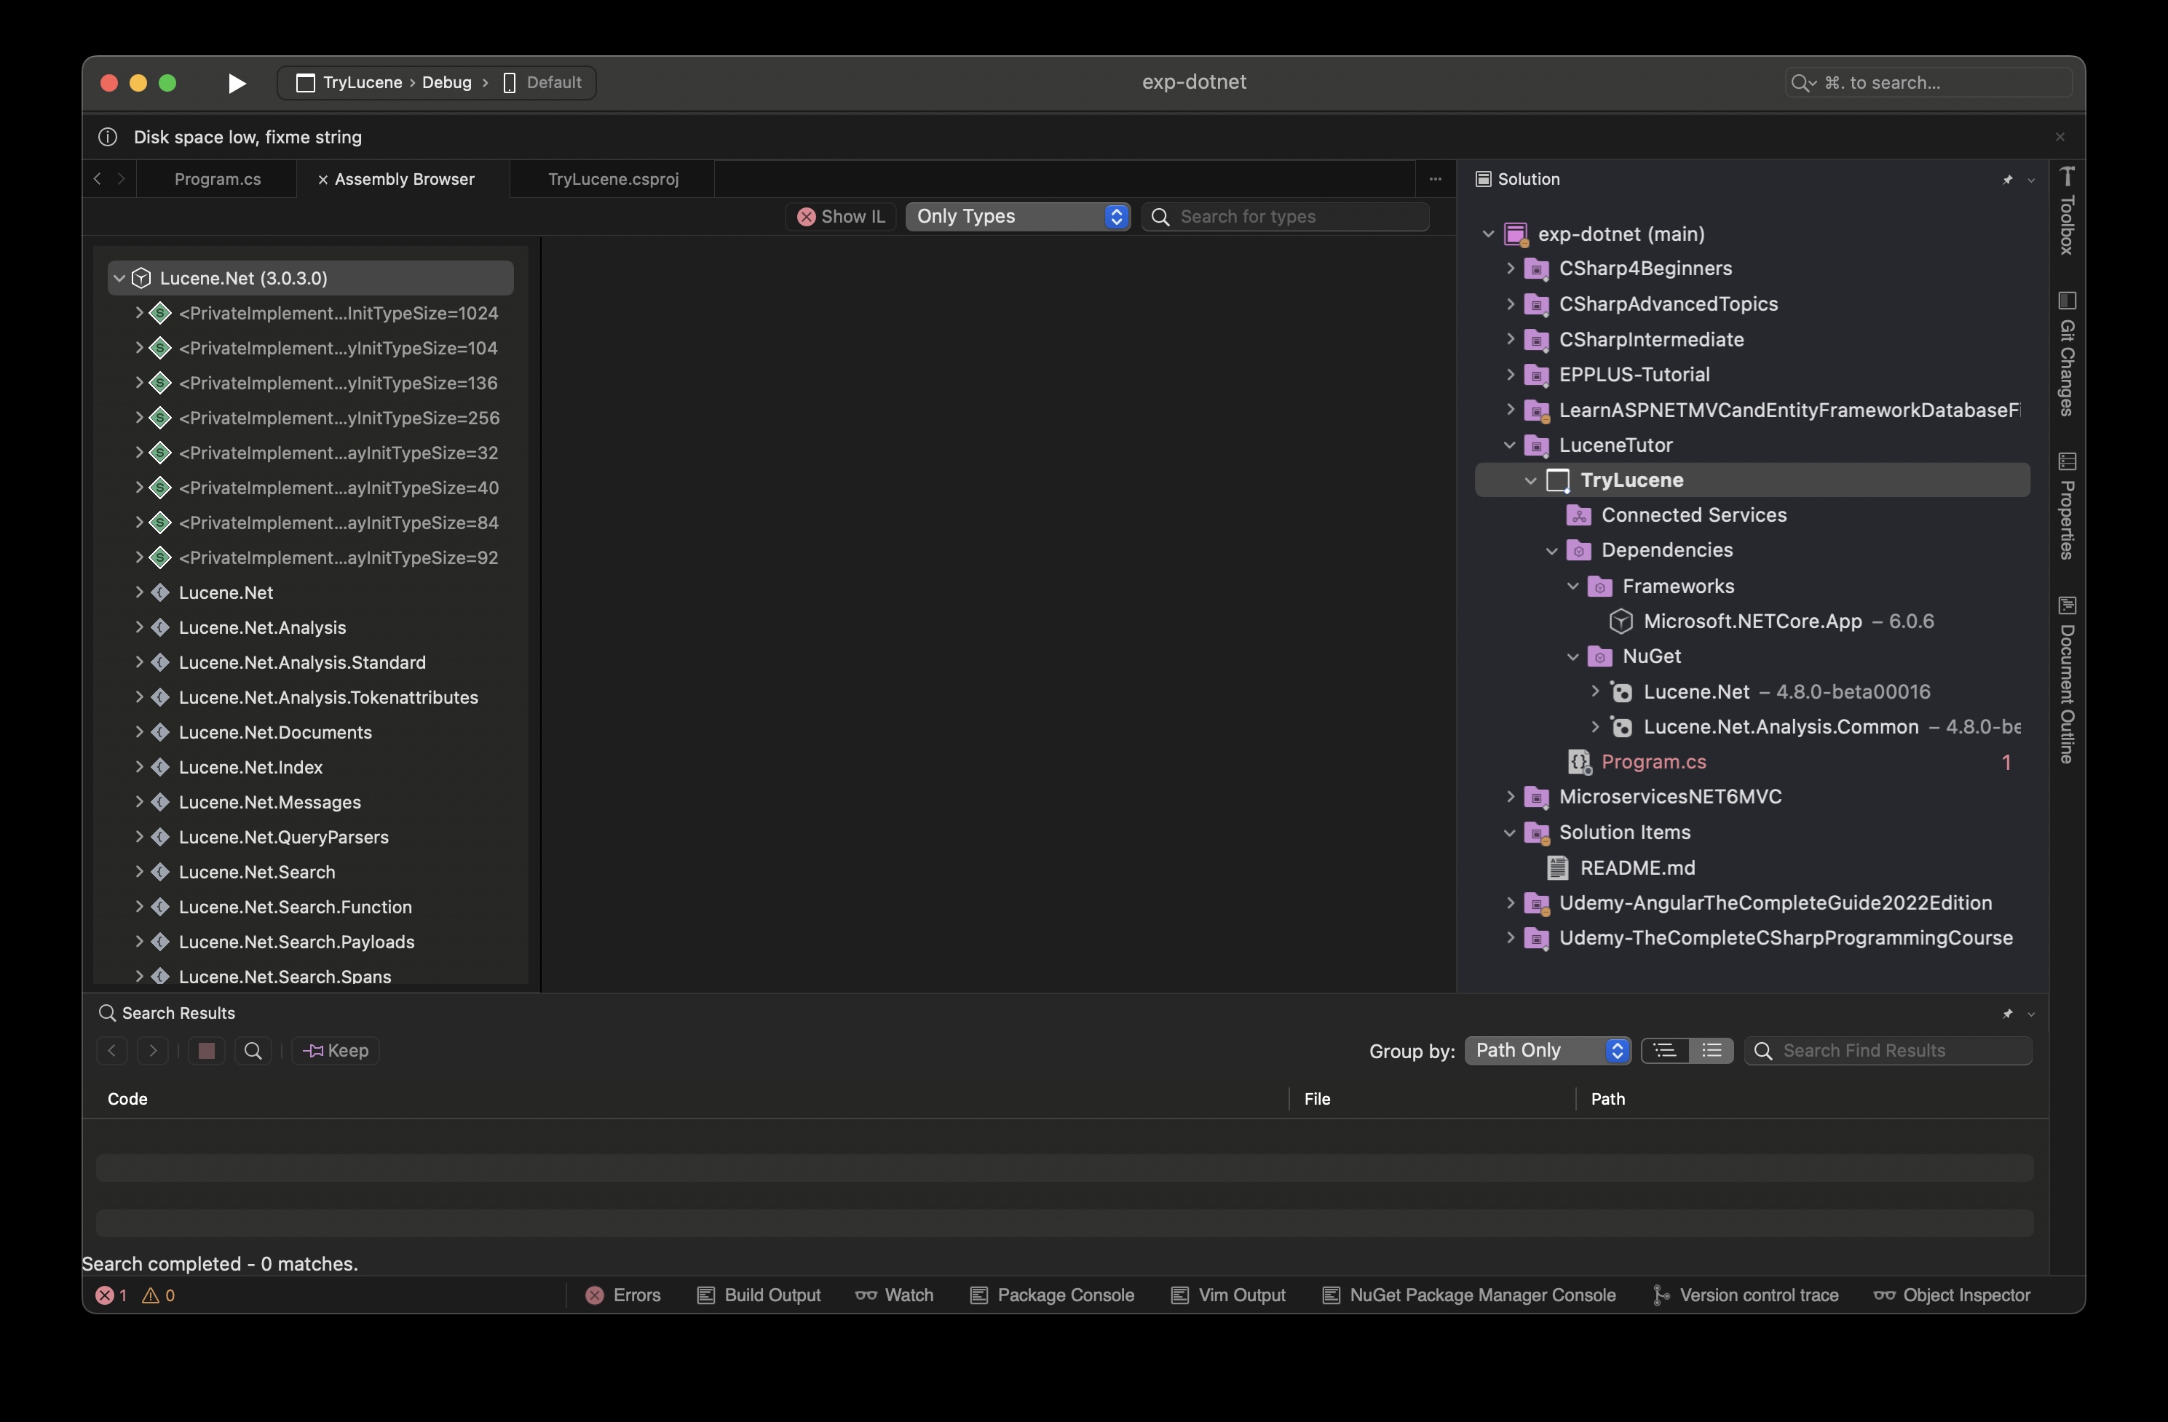The image size is (2168, 1422).
Task: Click the Run play button
Action: tap(237, 83)
